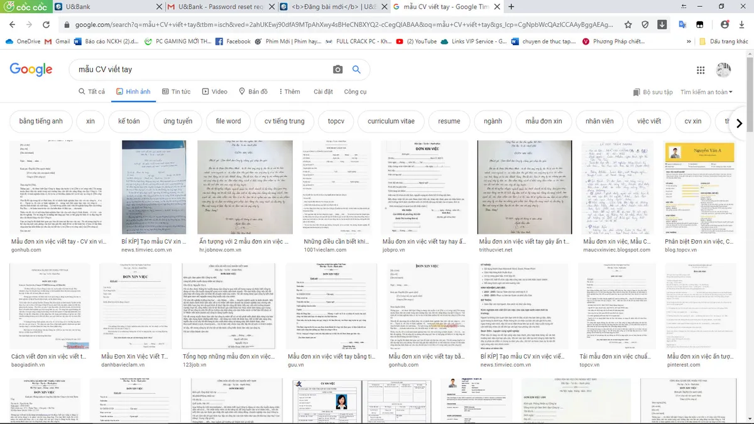The image size is (754, 424).
Task: Switch to the Video results tab
Action: (215, 92)
